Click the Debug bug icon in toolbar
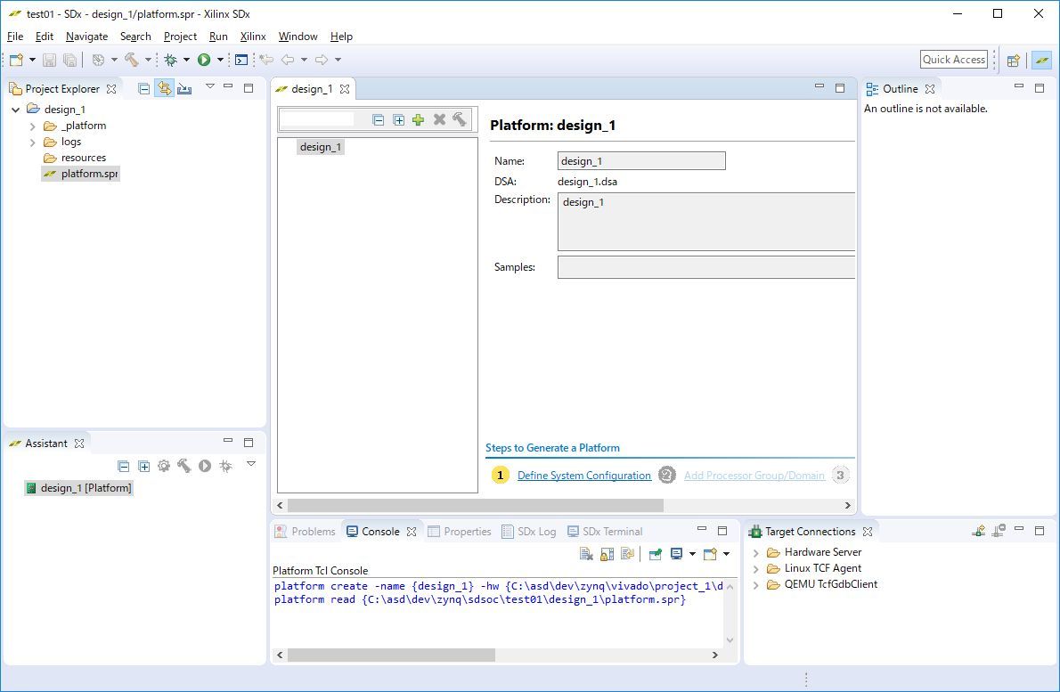Viewport: 1060px width, 692px height. pyautogui.click(x=170, y=60)
